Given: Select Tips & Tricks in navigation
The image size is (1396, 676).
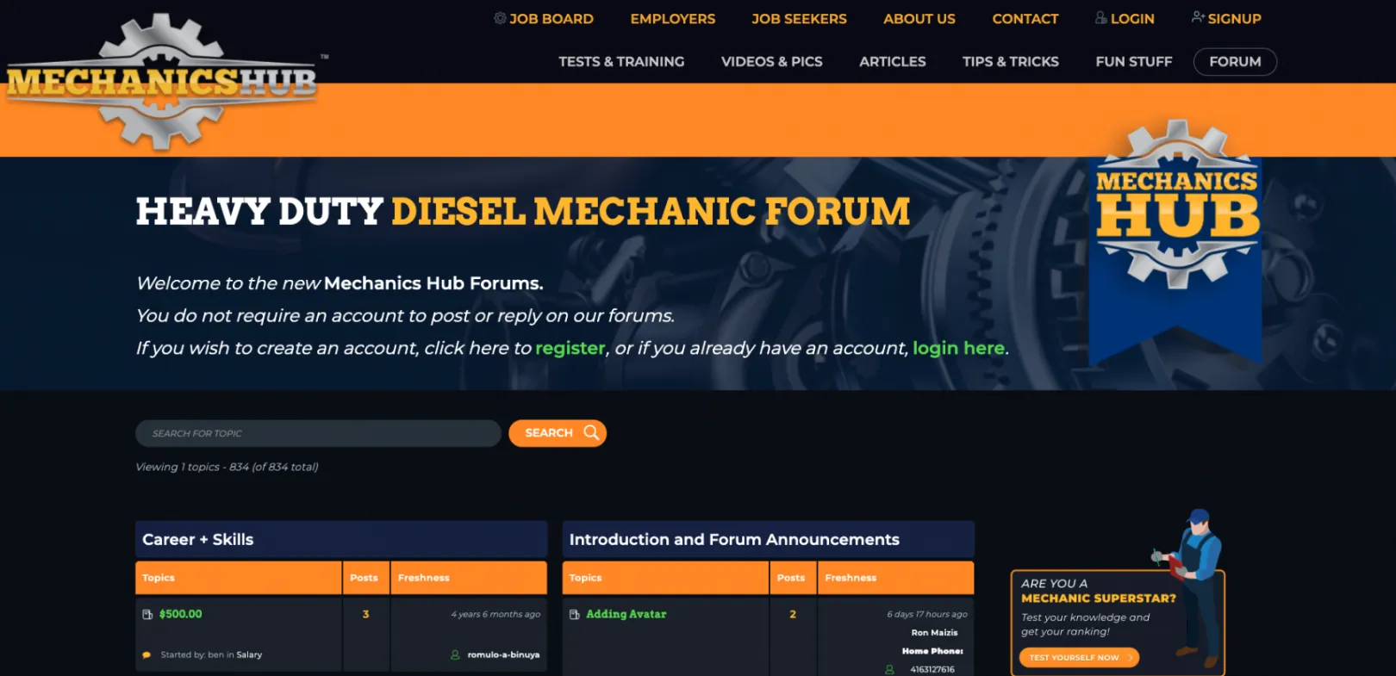Looking at the screenshot, I should (1010, 62).
